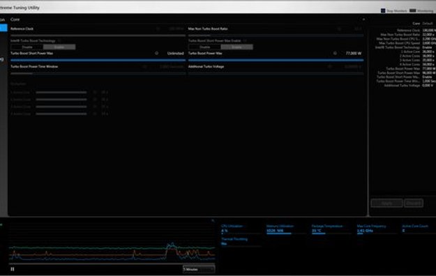
Task: Click the 77.000 W Turbo Boost Power Max value
Action: [x=354, y=53]
